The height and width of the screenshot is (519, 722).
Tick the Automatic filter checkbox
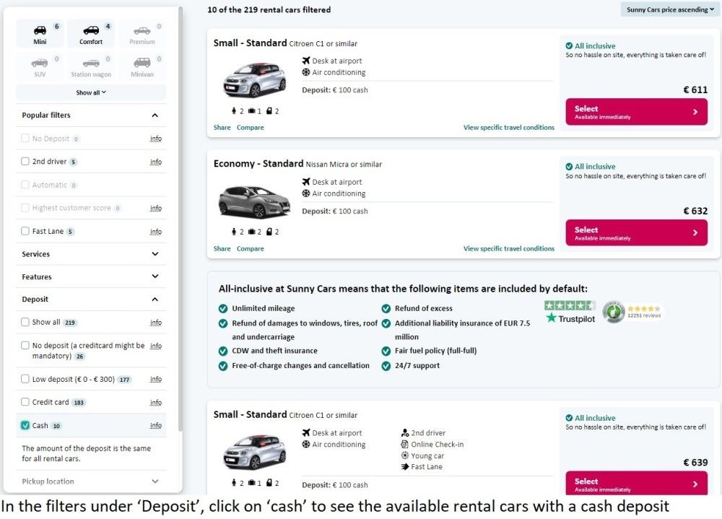[x=25, y=185]
